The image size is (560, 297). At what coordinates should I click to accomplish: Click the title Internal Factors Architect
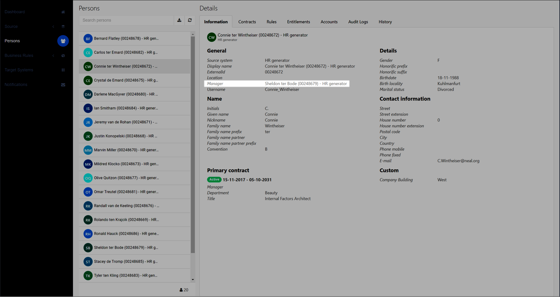click(x=288, y=199)
